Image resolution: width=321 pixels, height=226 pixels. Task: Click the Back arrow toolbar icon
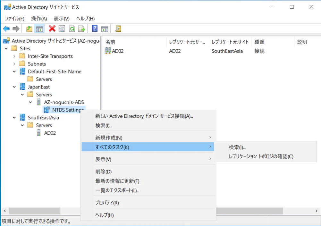(x=6, y=29)
